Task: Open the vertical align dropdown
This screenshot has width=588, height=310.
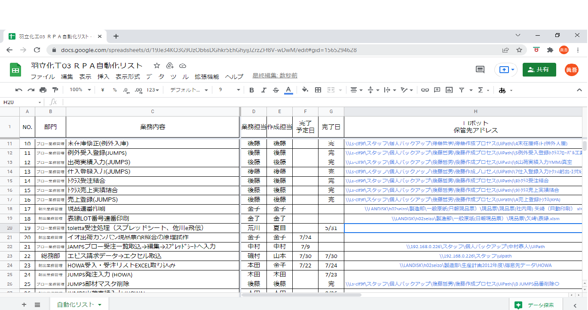Action: [374, 90]
